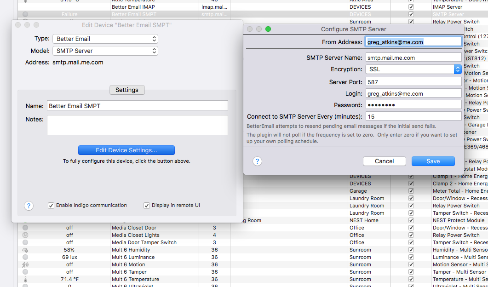Select the Mult 6 Tamper device name
488x287 pixels.
(129, 272)
